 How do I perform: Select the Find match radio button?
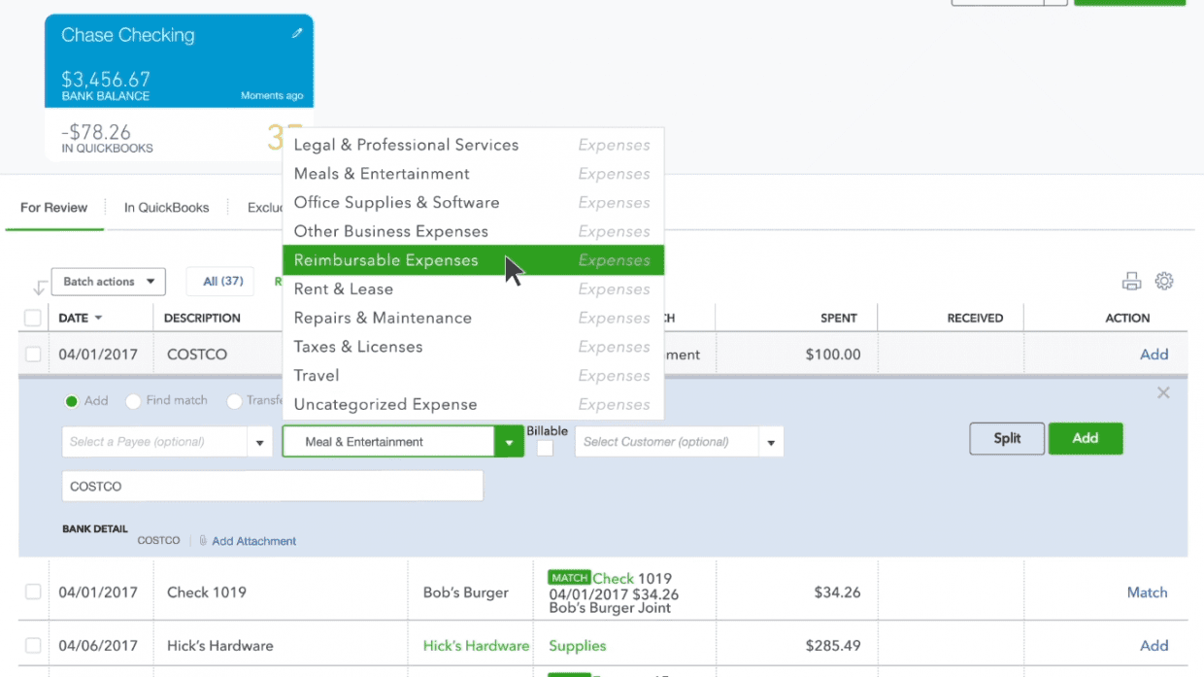(x=134, y=400)
